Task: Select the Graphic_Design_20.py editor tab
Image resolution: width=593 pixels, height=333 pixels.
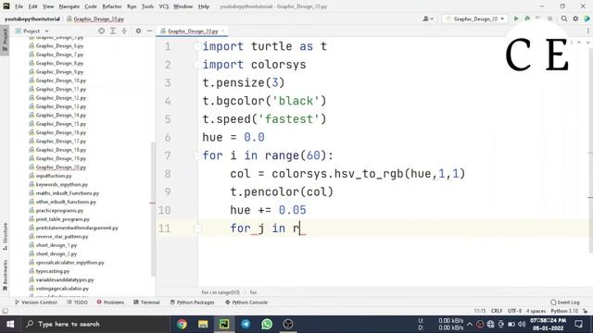Action: click(193, 31)
